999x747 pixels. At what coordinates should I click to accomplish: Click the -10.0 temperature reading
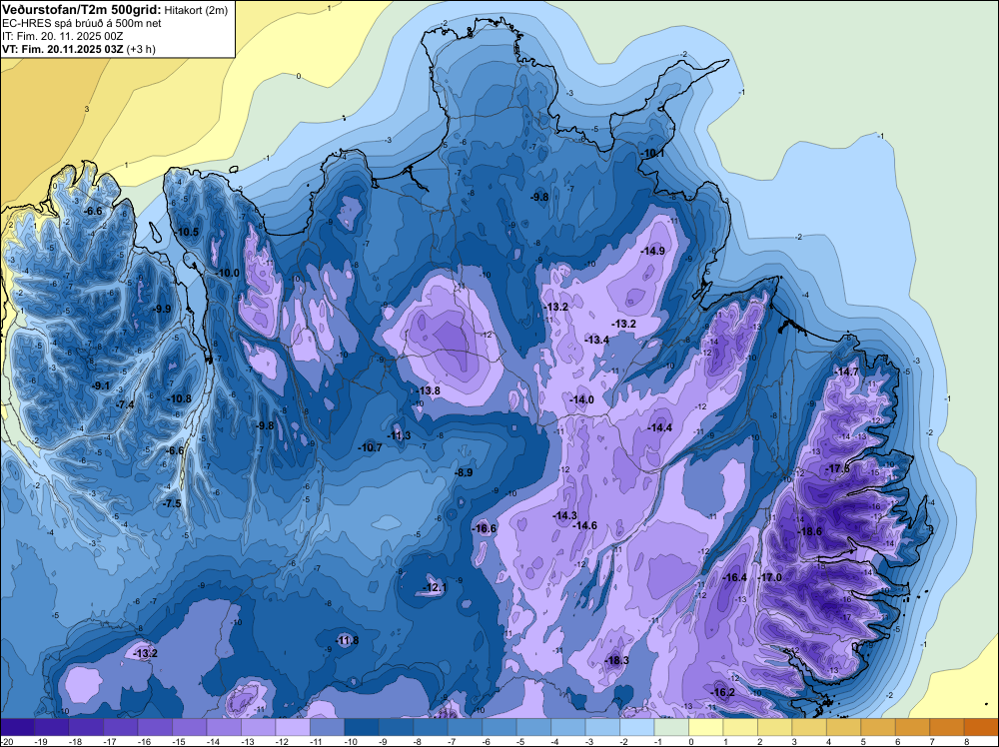point(228,273)
